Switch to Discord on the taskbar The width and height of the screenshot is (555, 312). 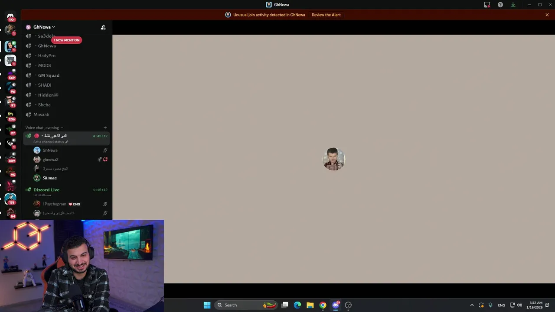pos(336,305)
